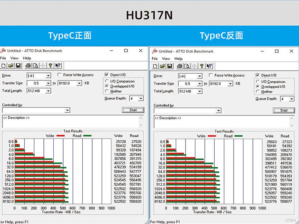Open Queue Depth dropdown in right window
299x224 pixels.
pos(291,99)
